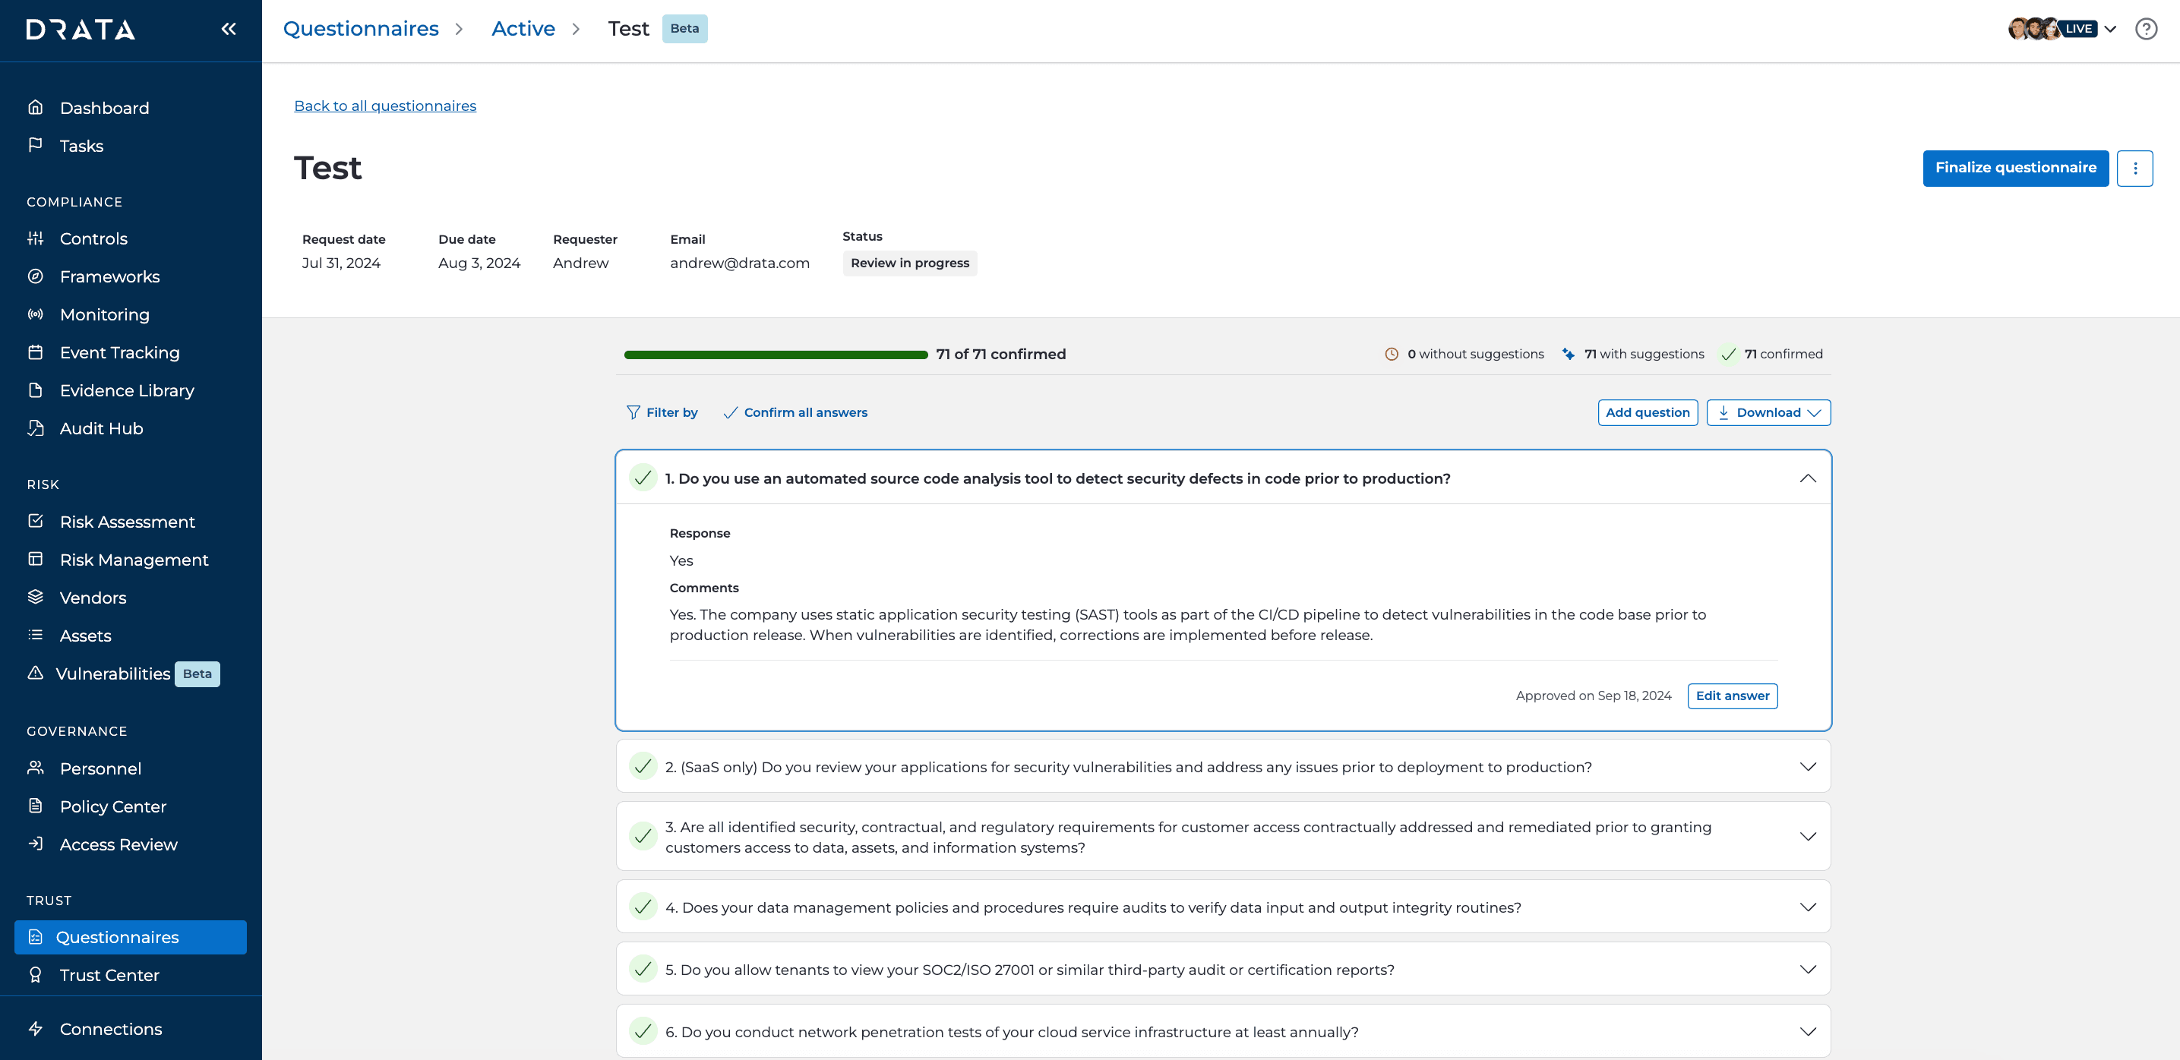
Task: Open Evidence Library in the sidebar
Action: (126, 391)
